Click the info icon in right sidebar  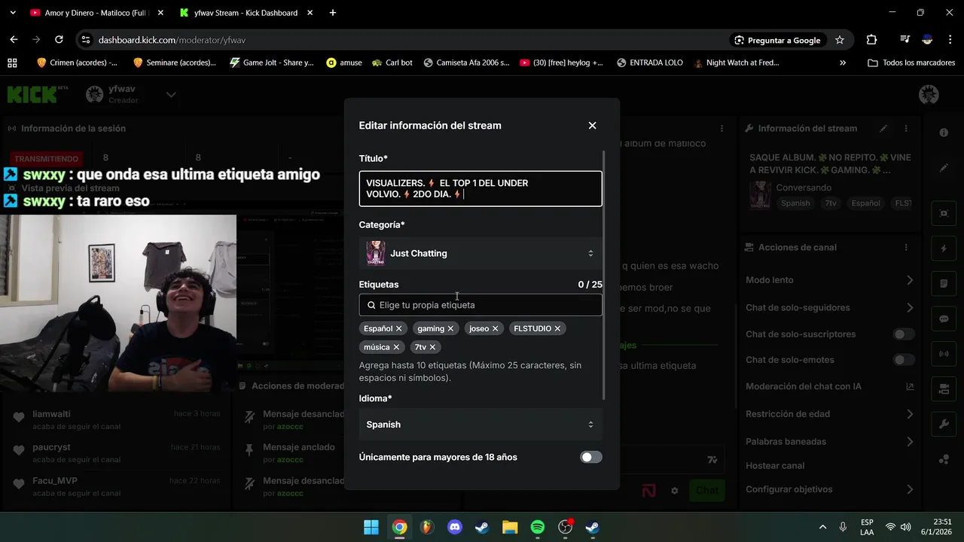[x=944, y=132]
